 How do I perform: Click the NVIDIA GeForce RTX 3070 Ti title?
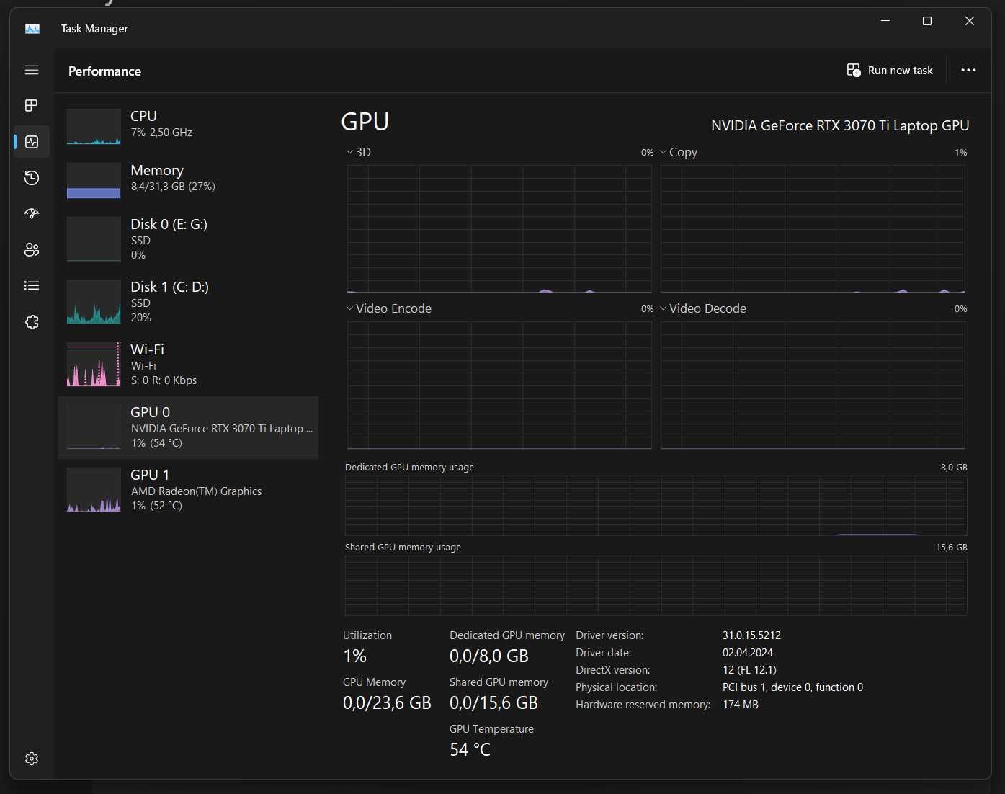[x=840, y=125]
